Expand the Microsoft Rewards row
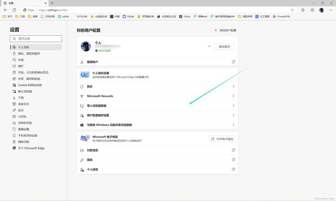The width and height of the screenshot is (336, 201). (x=157, y=96)
